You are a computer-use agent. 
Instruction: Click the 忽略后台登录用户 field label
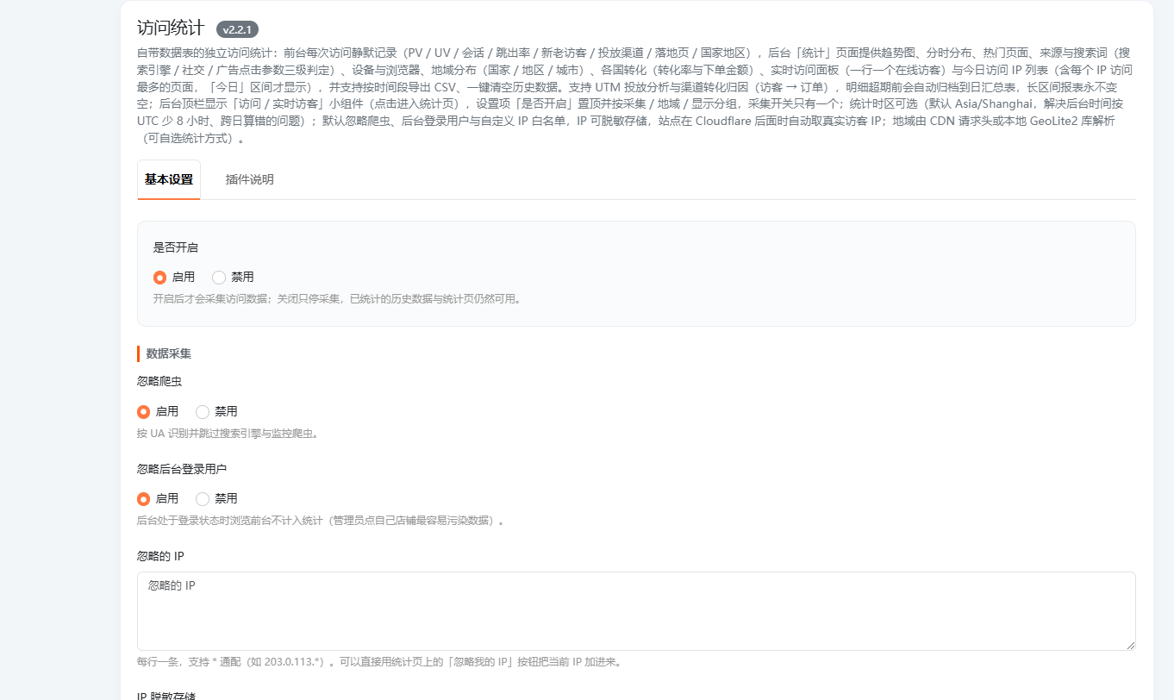click(x=182, y=469)
